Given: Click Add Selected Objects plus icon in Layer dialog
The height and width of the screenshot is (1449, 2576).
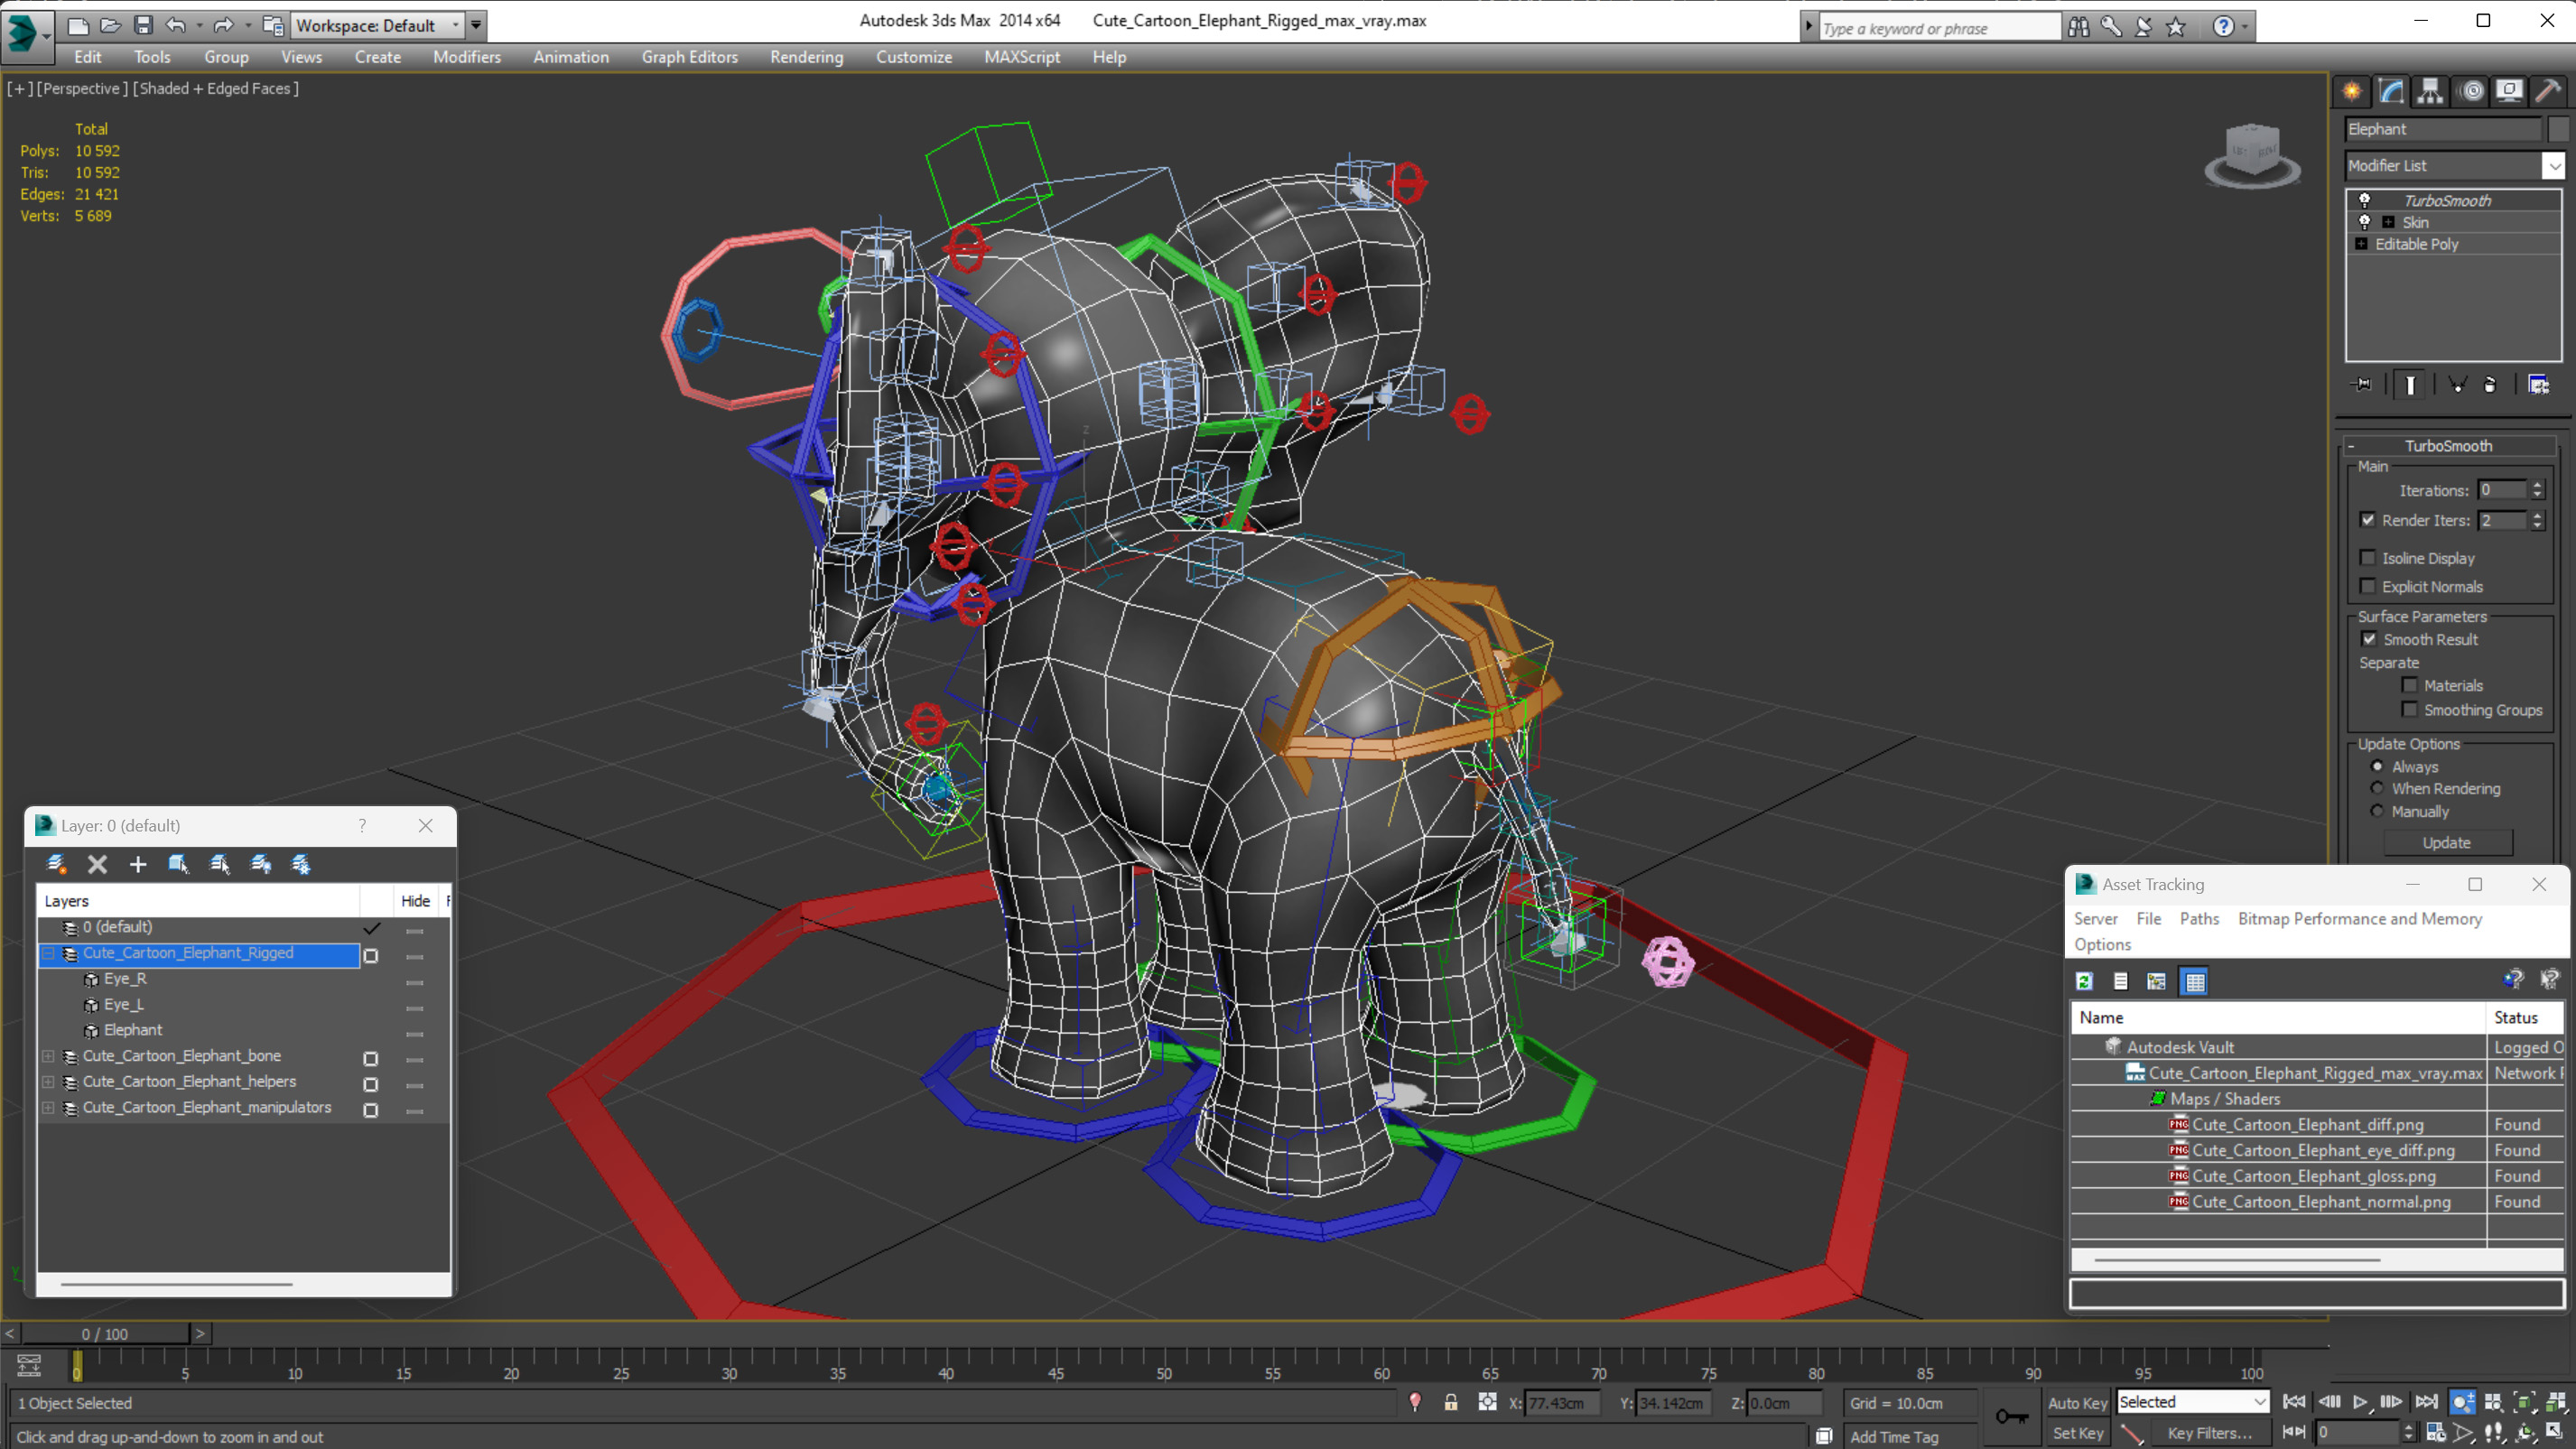Looking at the screenshot, I should [138, 864].
